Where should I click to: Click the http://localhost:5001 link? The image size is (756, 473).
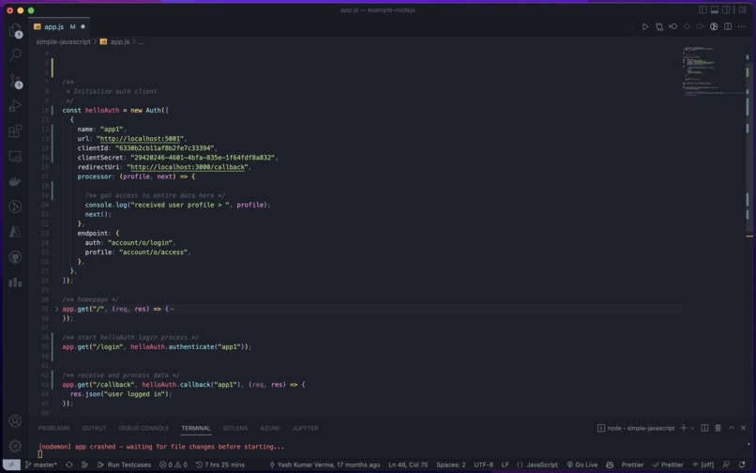click(x=141, y=139)
